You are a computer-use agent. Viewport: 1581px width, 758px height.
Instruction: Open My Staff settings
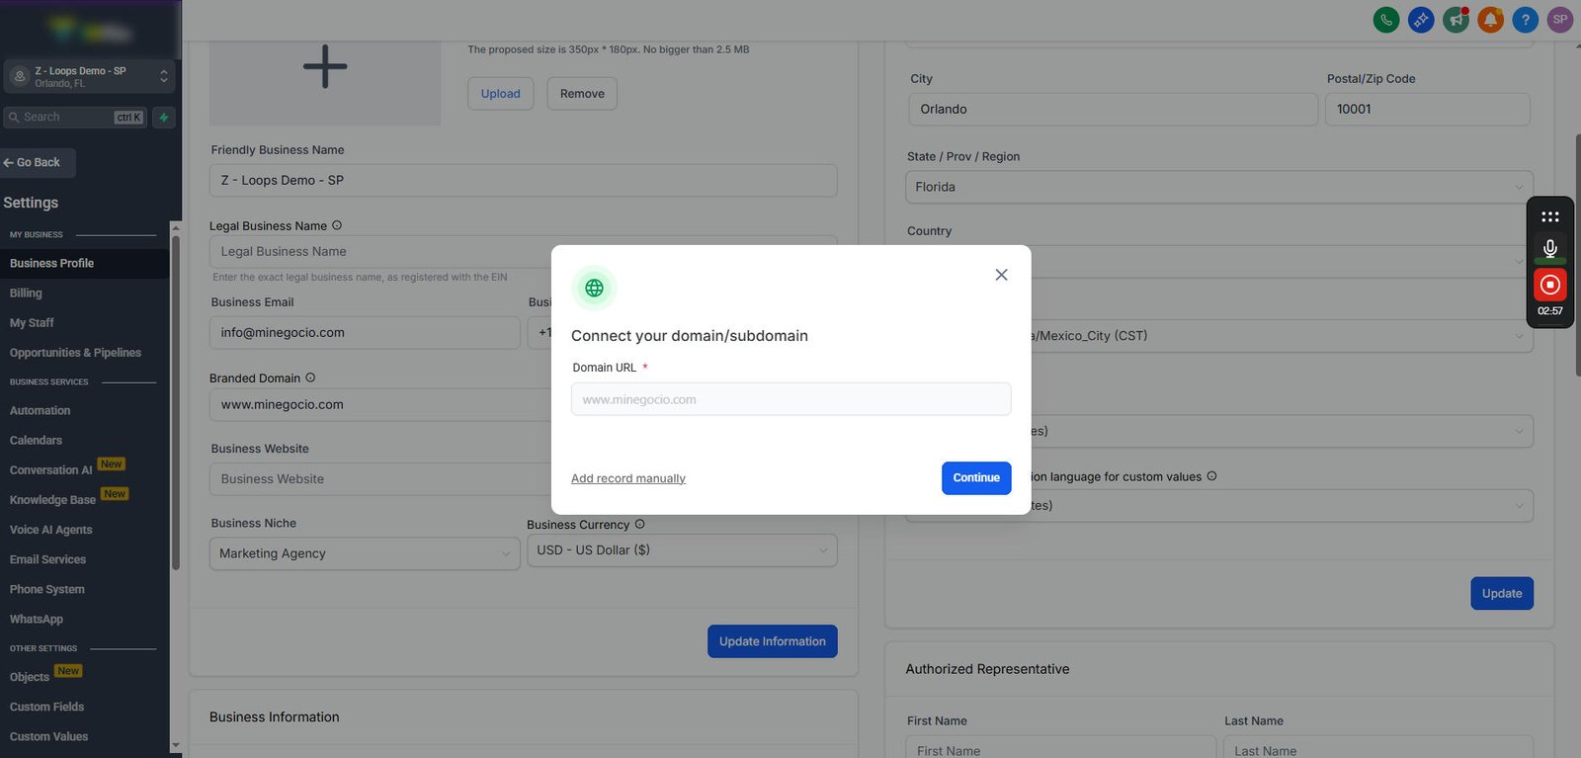tap(32, 323)
